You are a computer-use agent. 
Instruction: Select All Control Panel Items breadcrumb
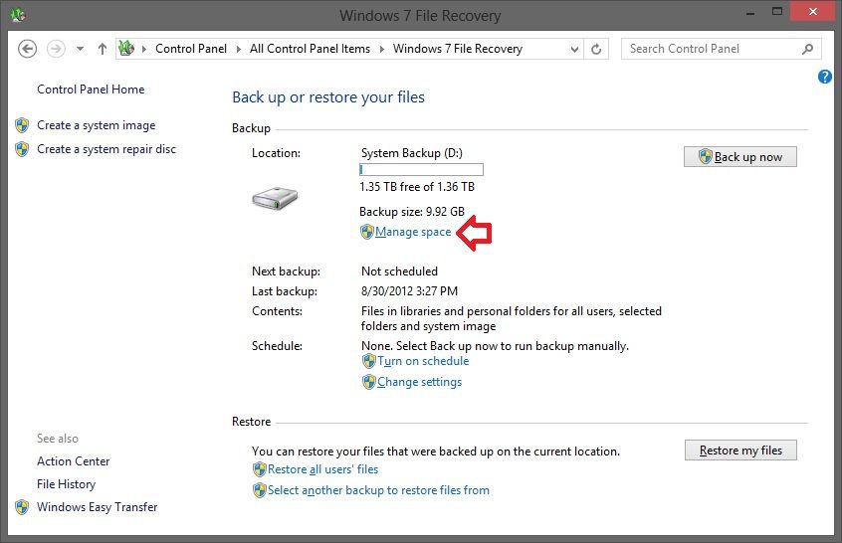310,49
